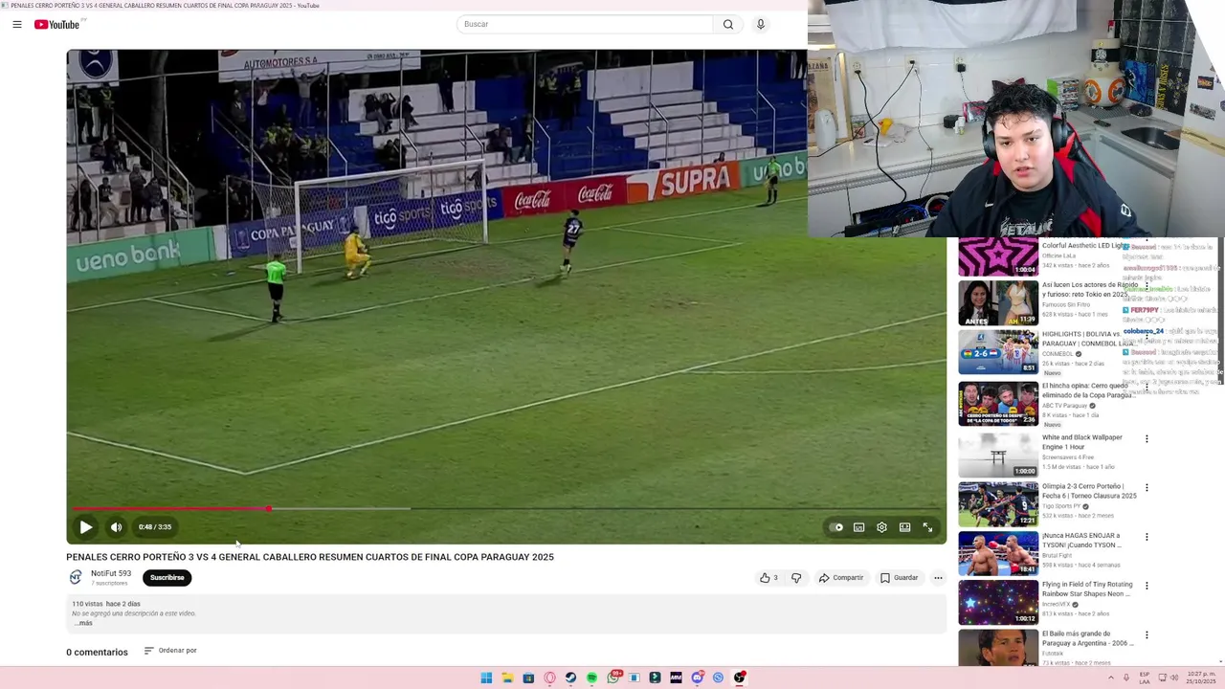Click the 0:48 / 3:35 time display
This screenshot has height=689, width=1225.
tap(155, 527)
